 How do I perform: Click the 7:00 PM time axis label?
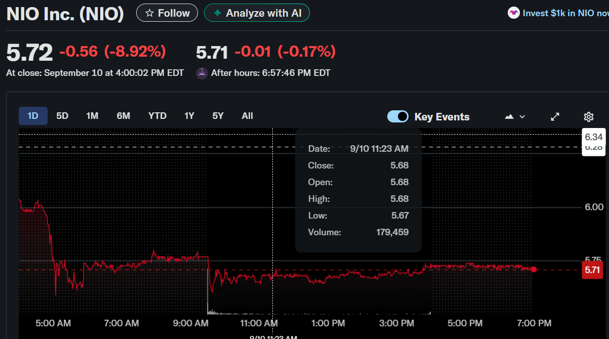[x=534, y=323]
